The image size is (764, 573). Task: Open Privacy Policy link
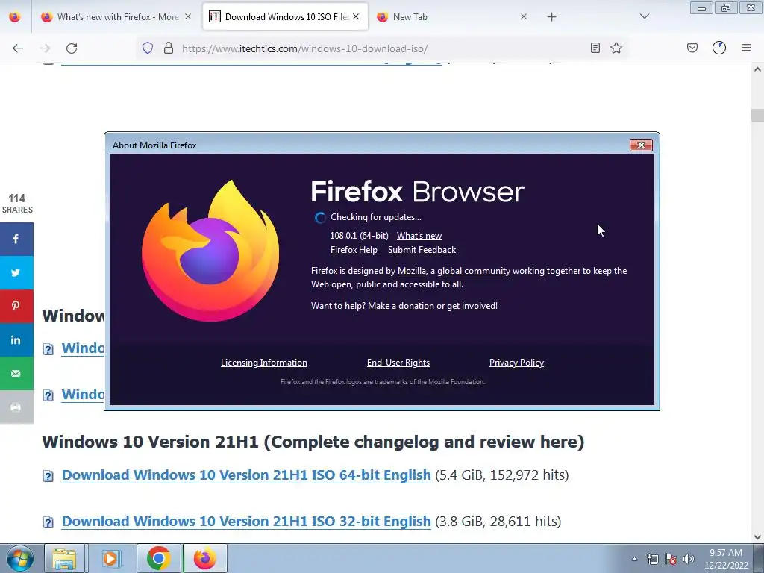(x=516, y=363)
